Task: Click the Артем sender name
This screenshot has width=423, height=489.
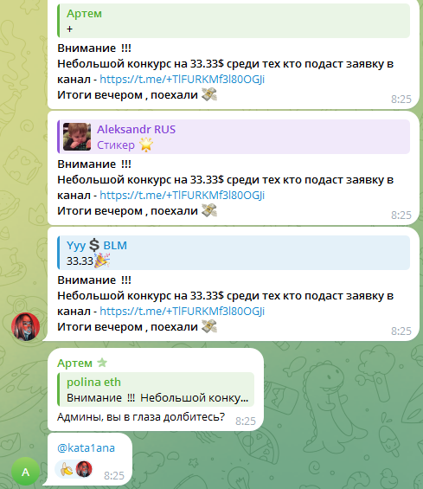Action: (74, 363)
